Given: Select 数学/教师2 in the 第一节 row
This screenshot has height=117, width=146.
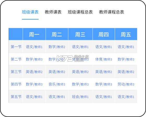Looking at the screenshot, I should tap(57, 47).
